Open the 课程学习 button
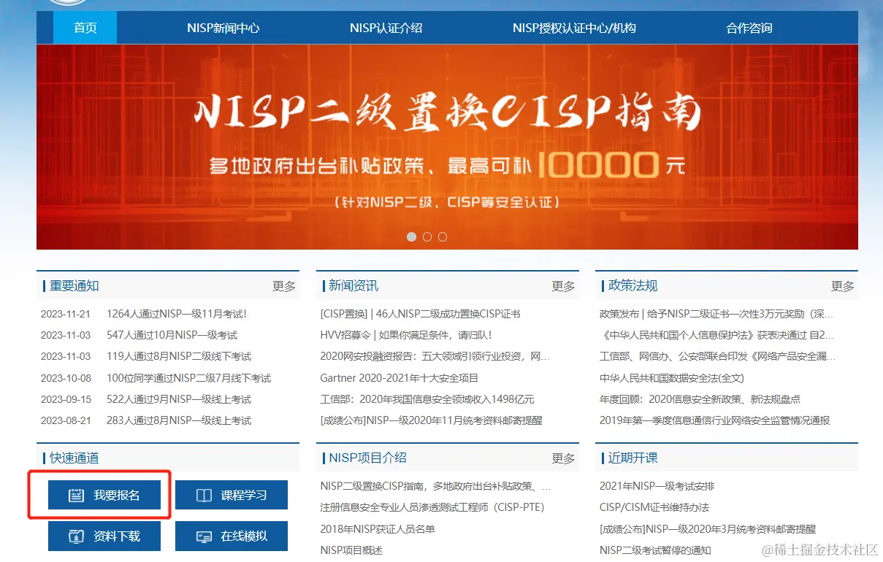Viewport: 883px width, 562px height. pos(232,495)
